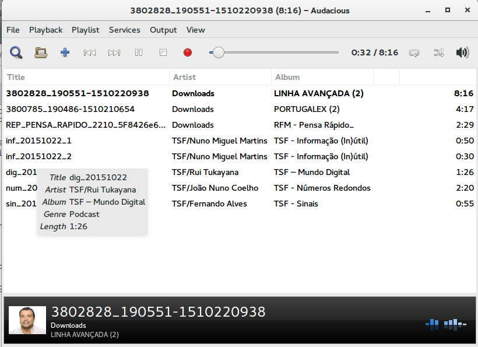The width and height of the screenshot is (478, 347).
Task: Click the red record stream button
Action: tap(188, 52)
